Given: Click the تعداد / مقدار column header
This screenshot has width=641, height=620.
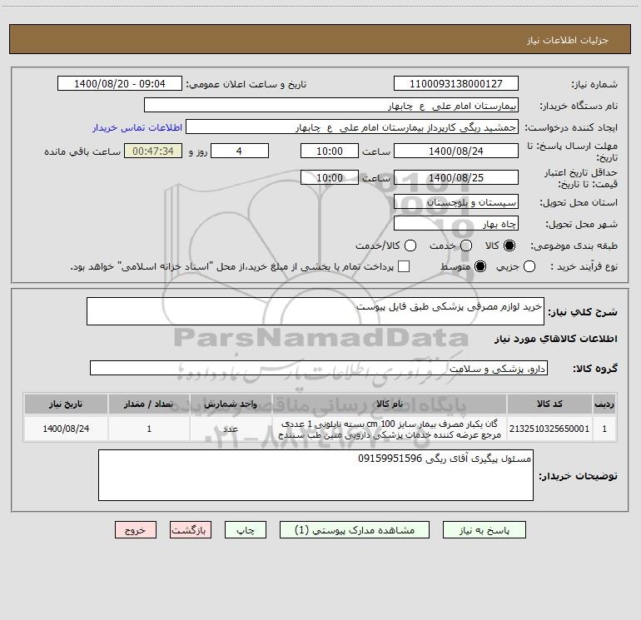Looking at the screenshot, I should point(149,404).
